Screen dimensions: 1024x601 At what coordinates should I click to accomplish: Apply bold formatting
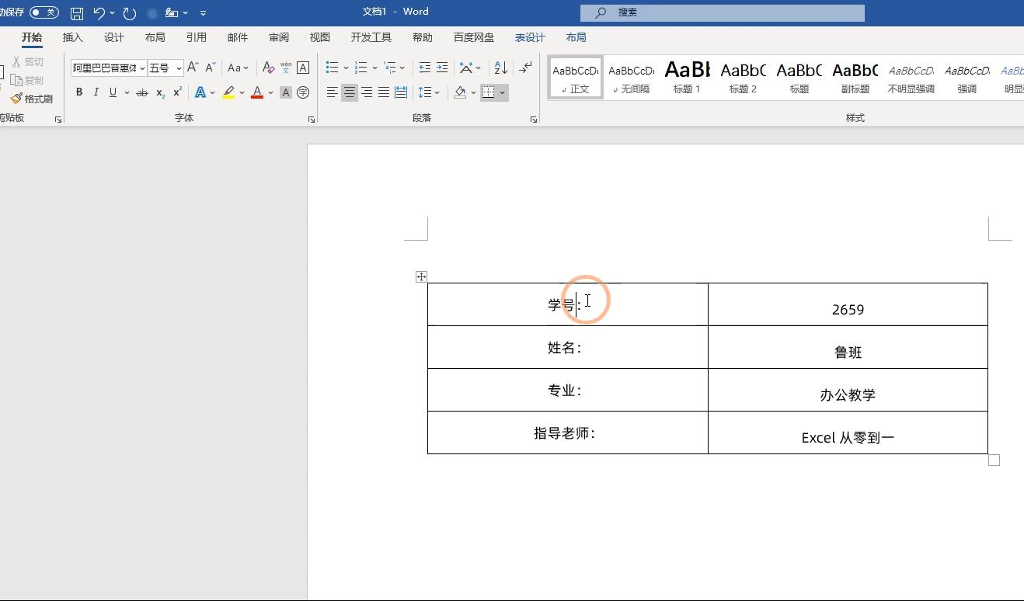[x=78, y=92]
